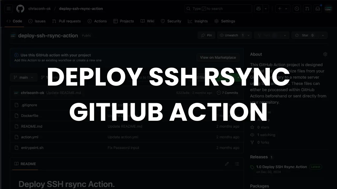The width and height of the screenshot is (337, 189).
Task: Open the Copilot chat icon in header
Action: tap(258, 8)
